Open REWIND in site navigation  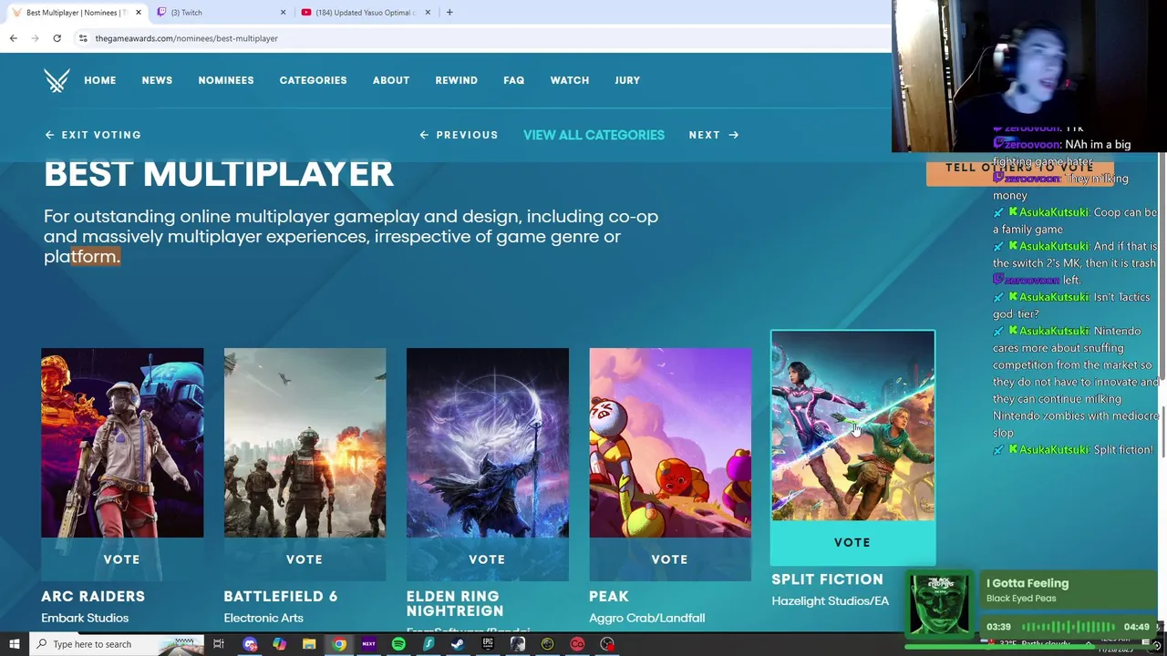tap(456, 80)
